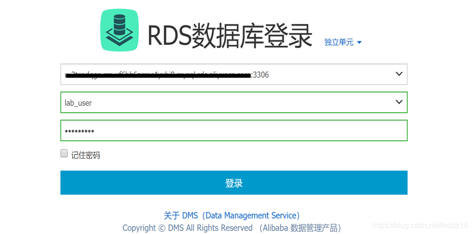The width and height of the screenshot is (472, 234).
Task: Expand the lab_user username dropdown chevron
Action: pyautogui.click(x=399, y=102)
